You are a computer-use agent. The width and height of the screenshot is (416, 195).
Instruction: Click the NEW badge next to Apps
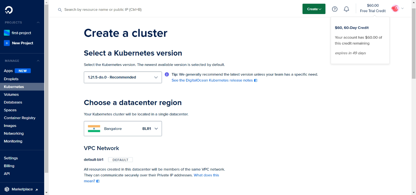click(23, 71)
